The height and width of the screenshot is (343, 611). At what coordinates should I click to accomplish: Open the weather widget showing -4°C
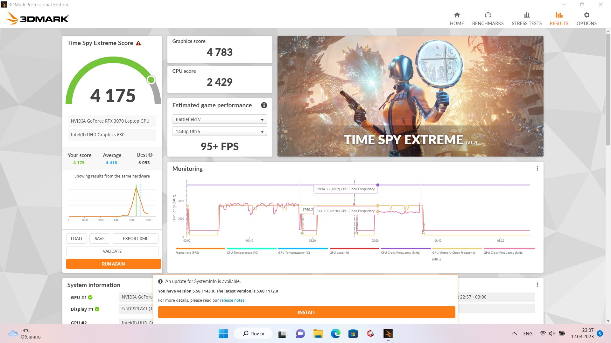click(25, 333)
